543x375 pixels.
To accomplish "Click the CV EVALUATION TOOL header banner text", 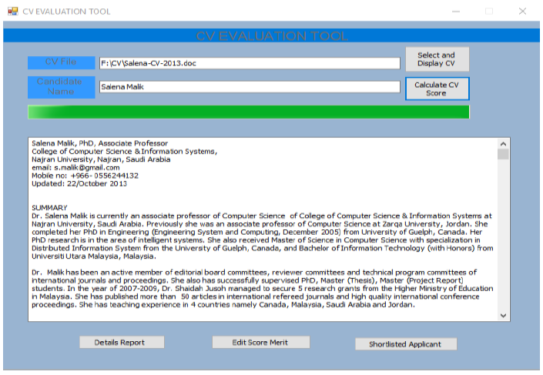I will coord(272,36).
